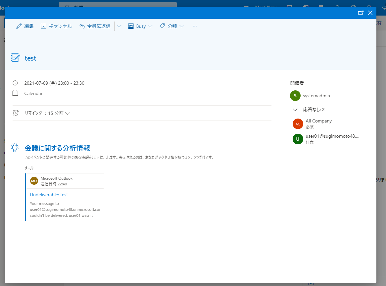Click the 送信日時 22:40 timestamp
The width and height of the screenshot is (386, 286).
point(54,184)
